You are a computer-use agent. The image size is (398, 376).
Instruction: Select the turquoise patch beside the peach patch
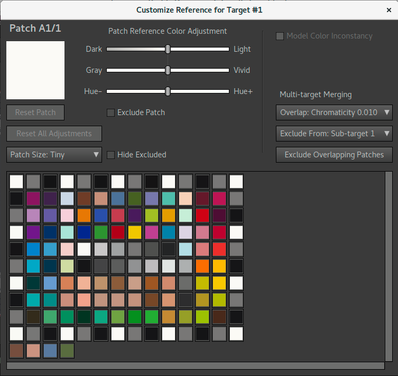point(169,199)
